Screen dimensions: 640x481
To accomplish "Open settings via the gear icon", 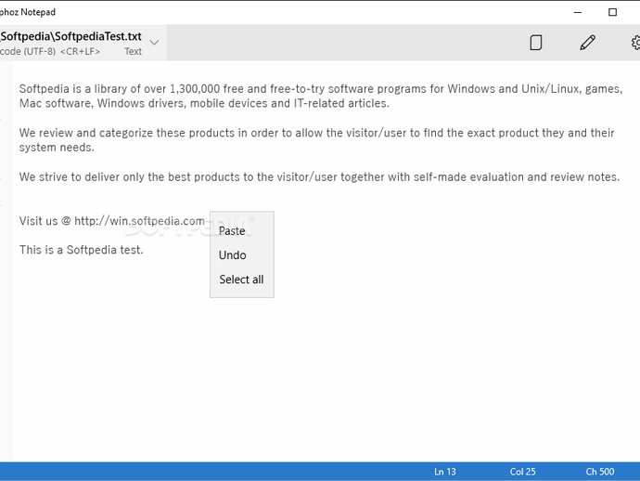I will pos(635,43).
